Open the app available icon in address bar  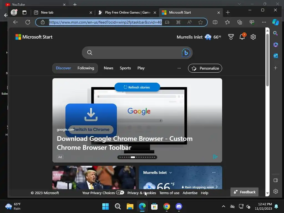[x=167, y=22]
